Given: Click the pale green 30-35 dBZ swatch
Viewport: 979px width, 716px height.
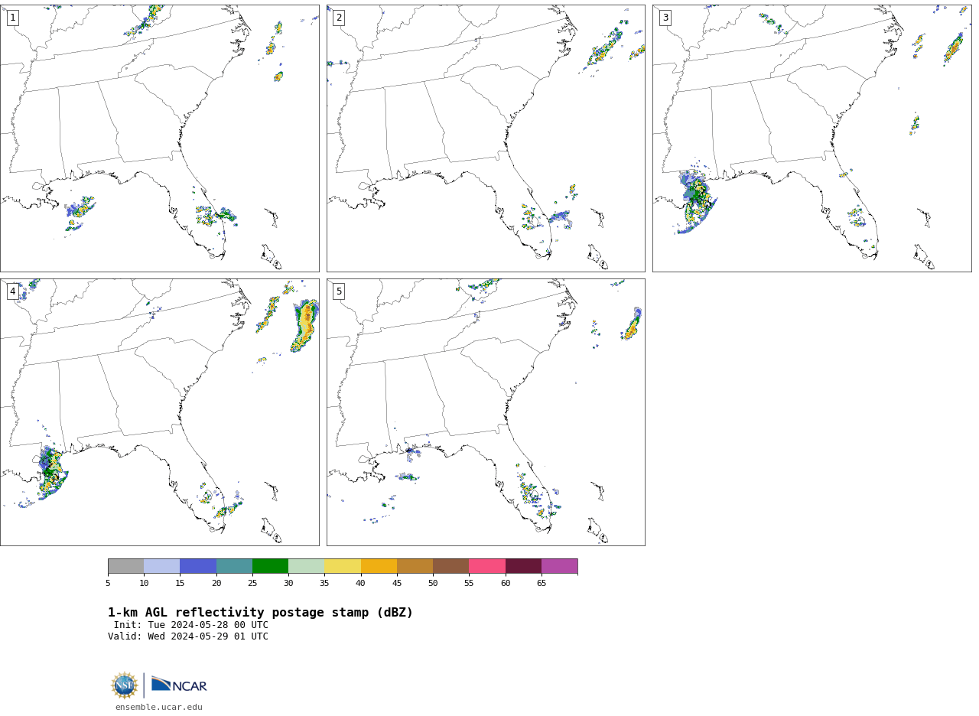Looking at the screenshot, I should click(x=306, y=566).
